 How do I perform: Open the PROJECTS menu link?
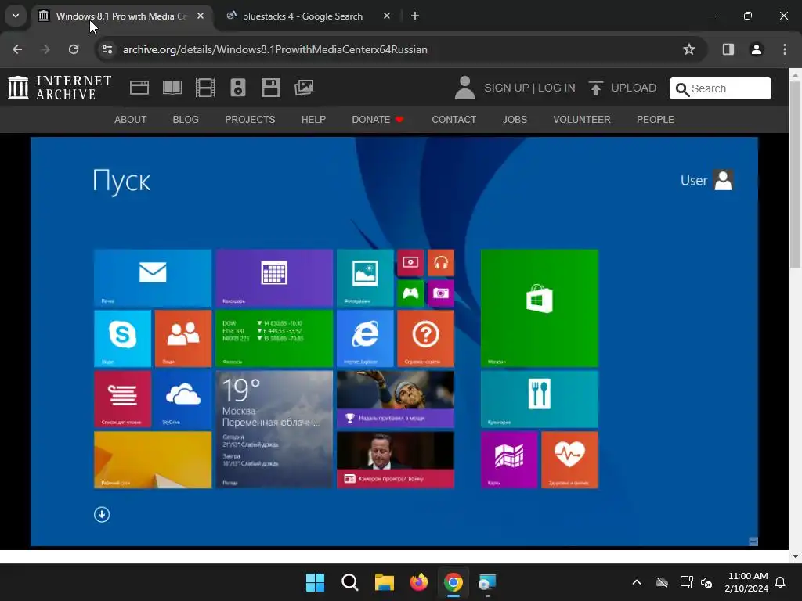pyautogui.click(x=250, y=120)
